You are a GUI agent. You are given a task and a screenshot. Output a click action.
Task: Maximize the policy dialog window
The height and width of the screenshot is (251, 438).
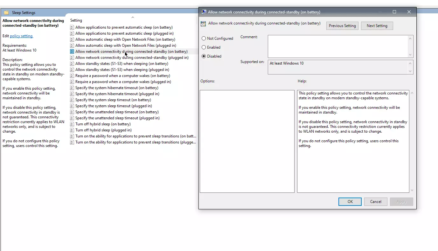click(394, 12)
